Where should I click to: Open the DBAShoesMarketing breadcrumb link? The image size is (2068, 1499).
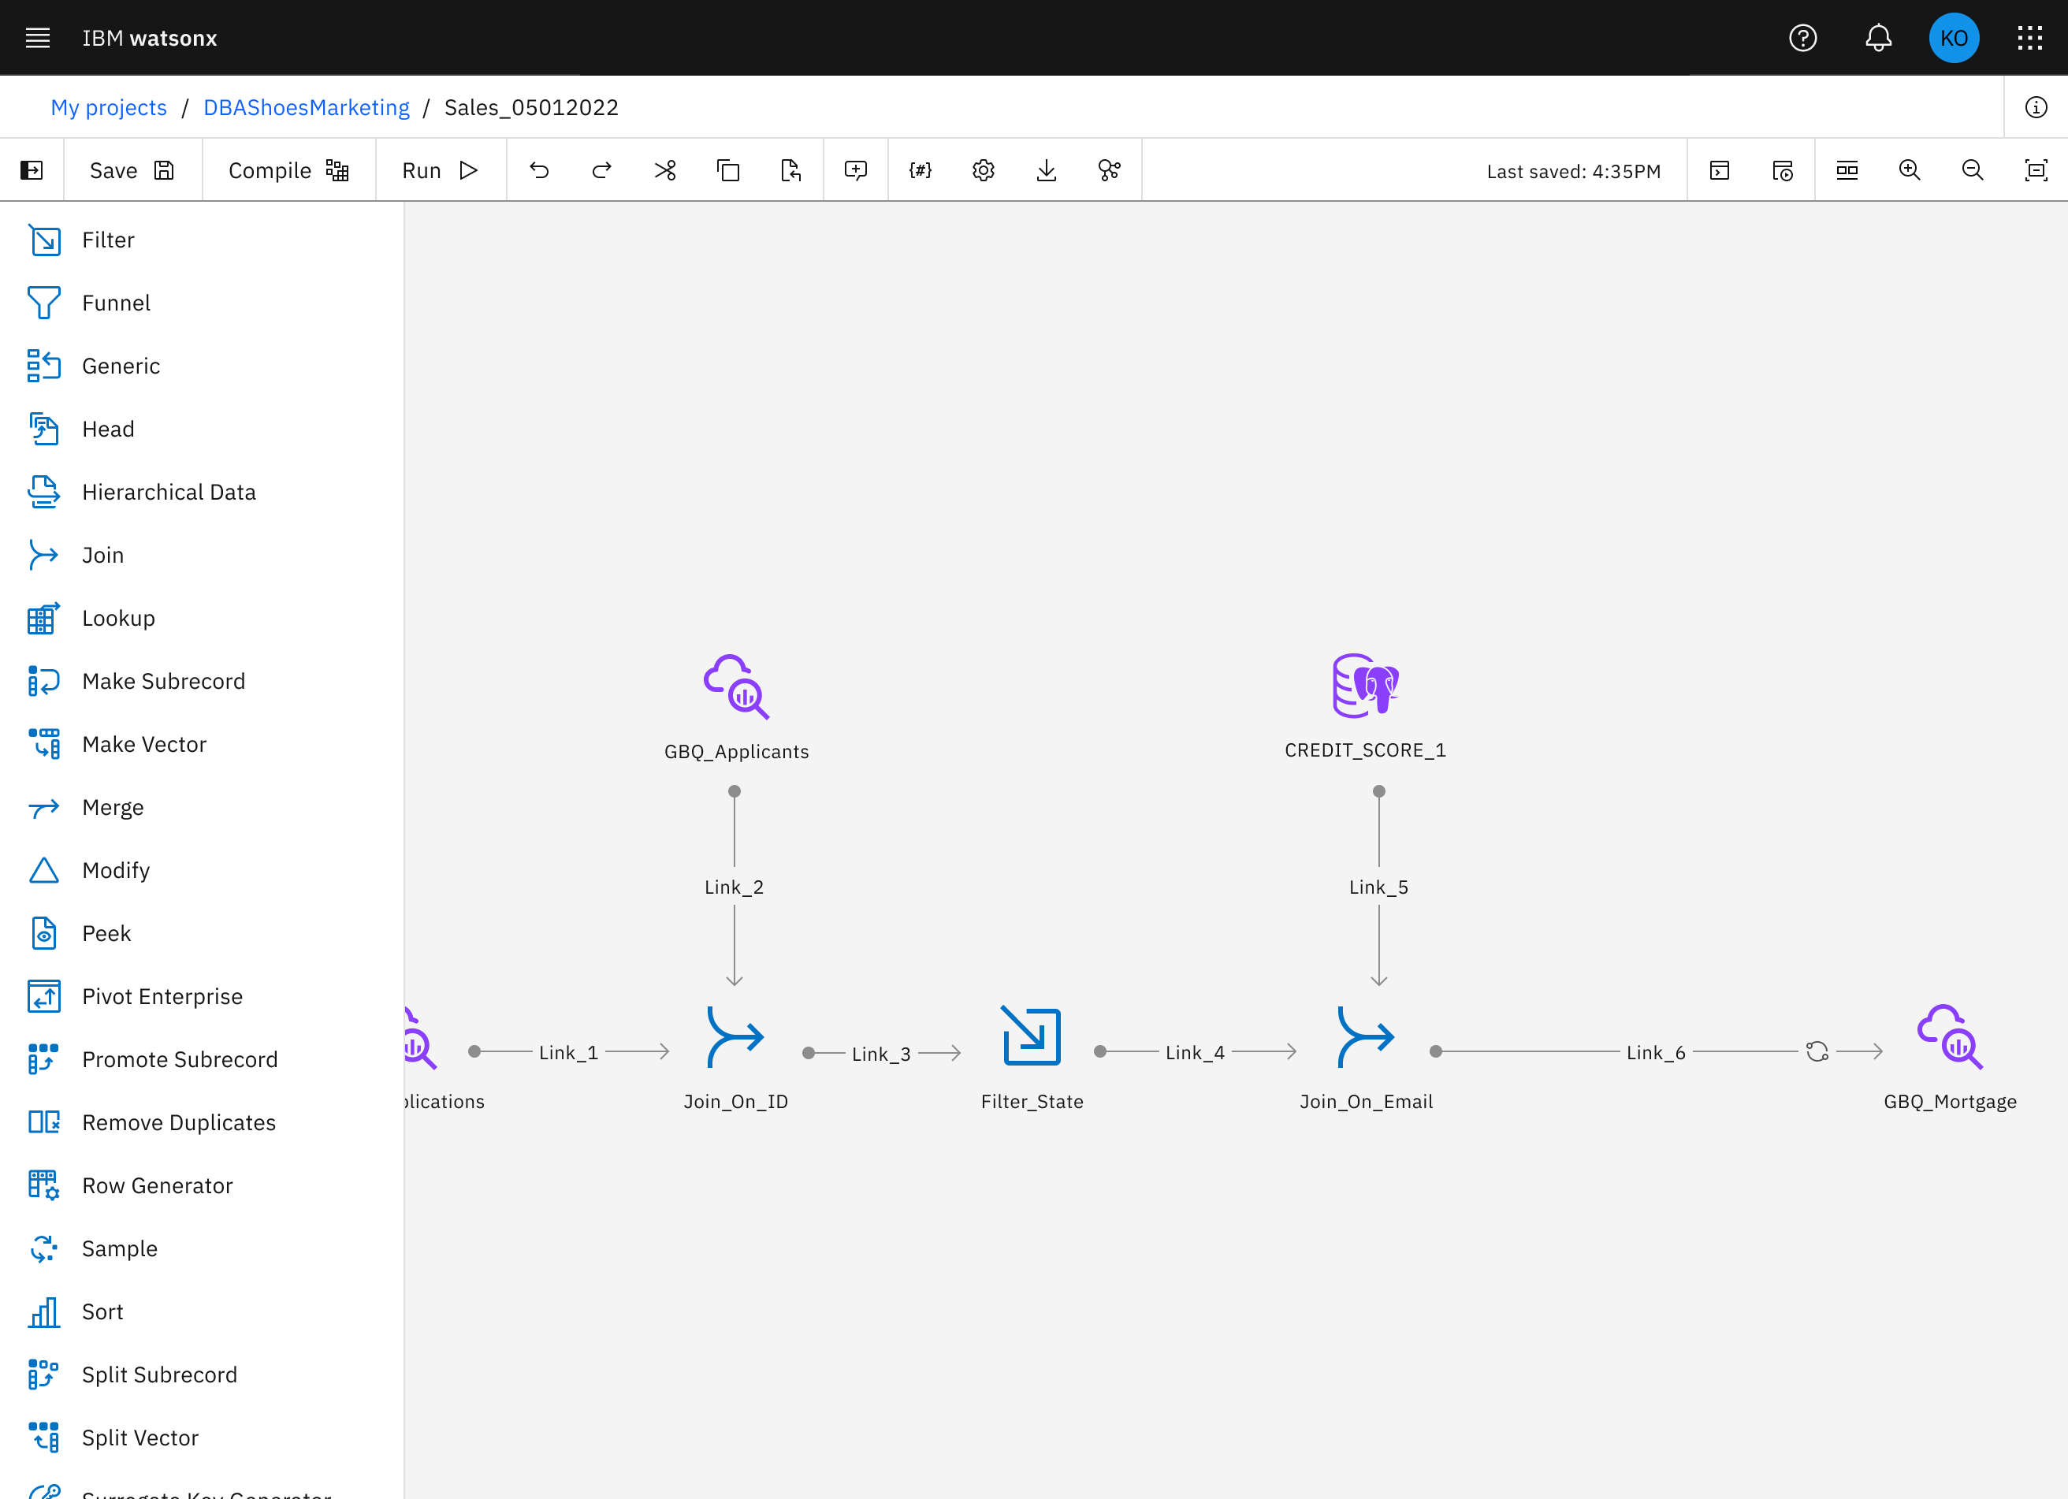pos(307,108)
